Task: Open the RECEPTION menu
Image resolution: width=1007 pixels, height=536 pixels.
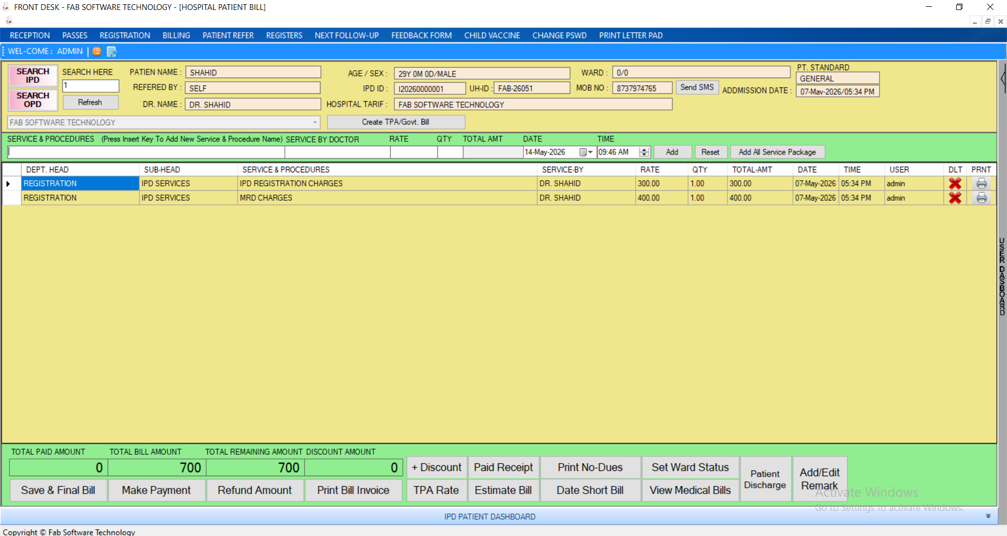Action: 30,35
